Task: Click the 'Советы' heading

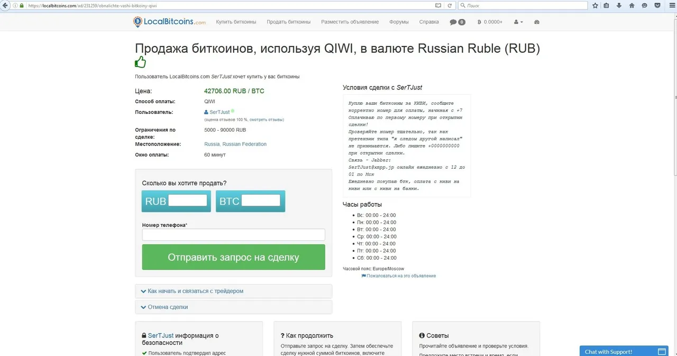Action: point(434,335)
